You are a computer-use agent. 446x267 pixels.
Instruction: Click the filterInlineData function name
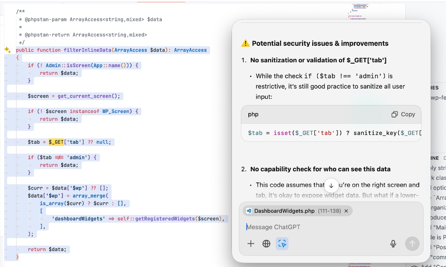click(x=87, y=50)
